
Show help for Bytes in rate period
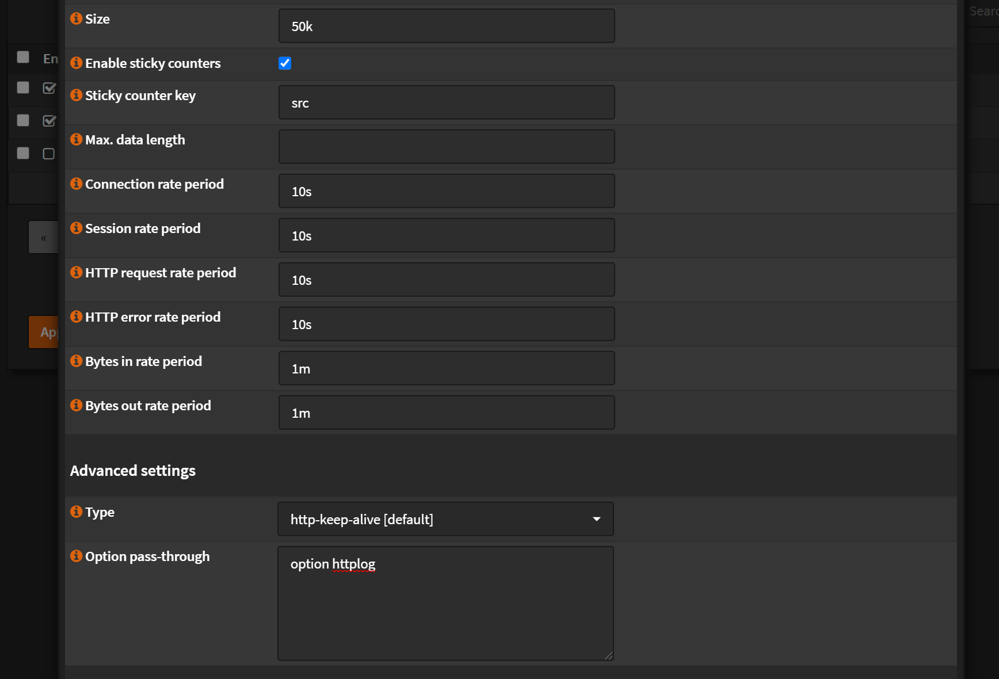(76, 361)
